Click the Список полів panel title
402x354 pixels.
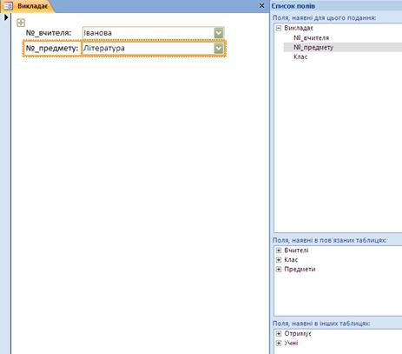tap(293, 6)
